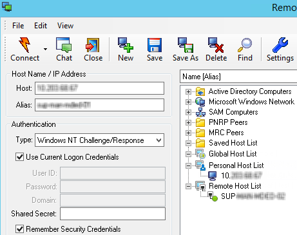Click Saved Host List folder icon
The width and height of the screenshot is (297, 235).
coord(200,143)
